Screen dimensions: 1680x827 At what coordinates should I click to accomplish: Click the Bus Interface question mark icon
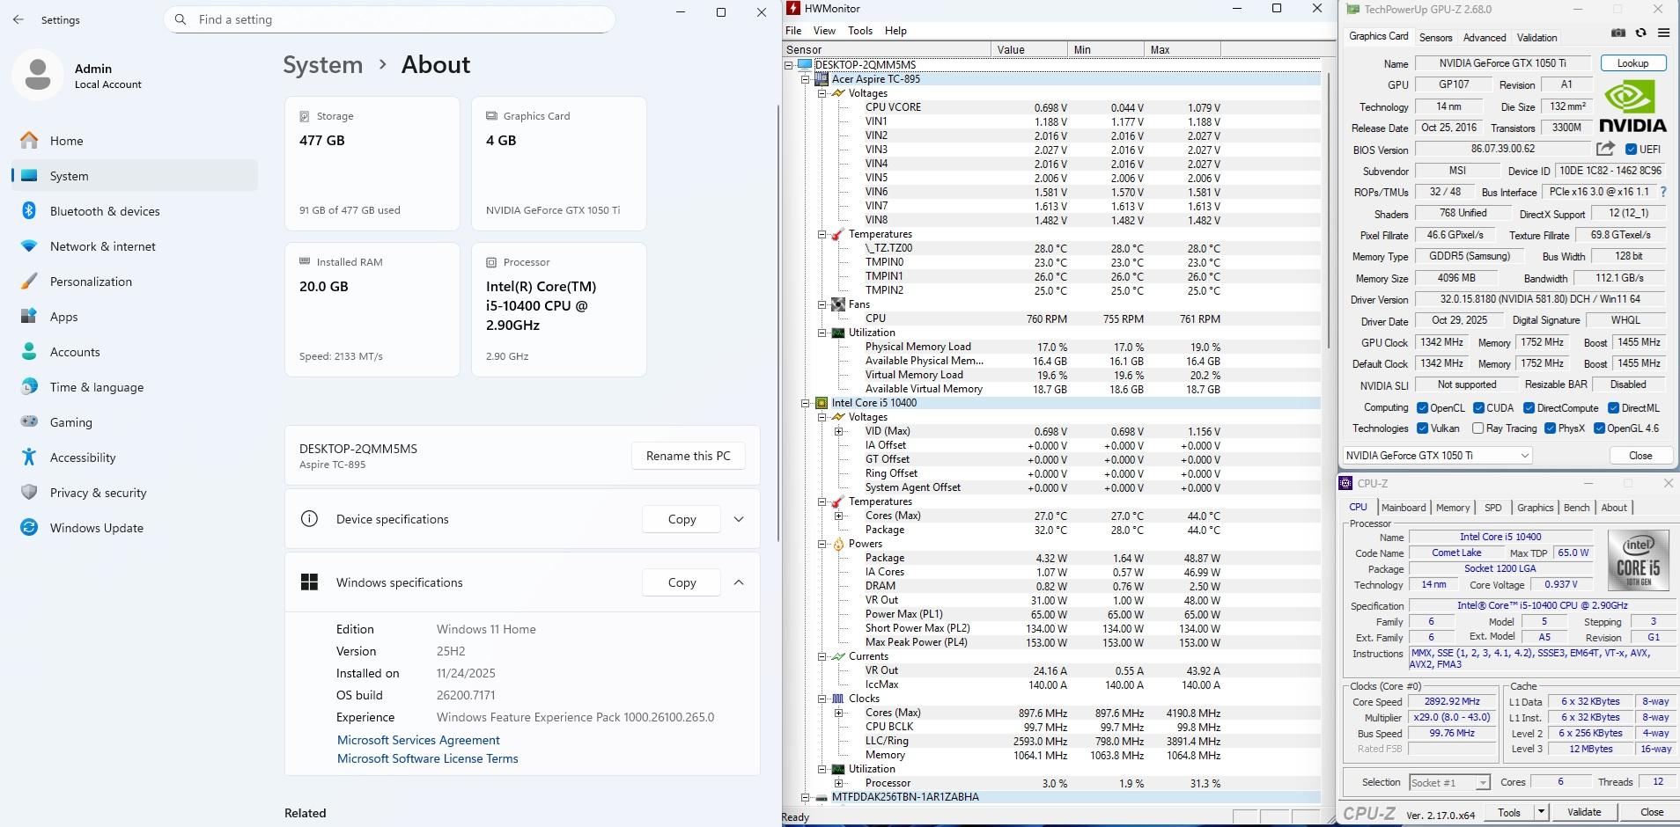(1663, 192)
